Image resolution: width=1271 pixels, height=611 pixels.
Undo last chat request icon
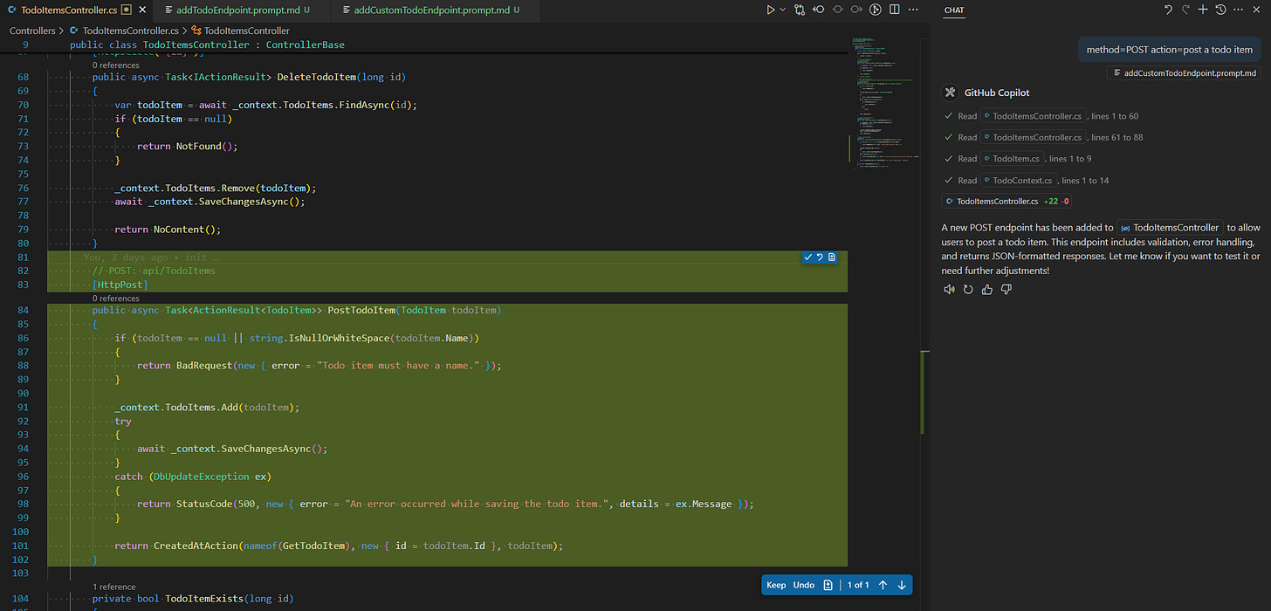point(1168,10)
